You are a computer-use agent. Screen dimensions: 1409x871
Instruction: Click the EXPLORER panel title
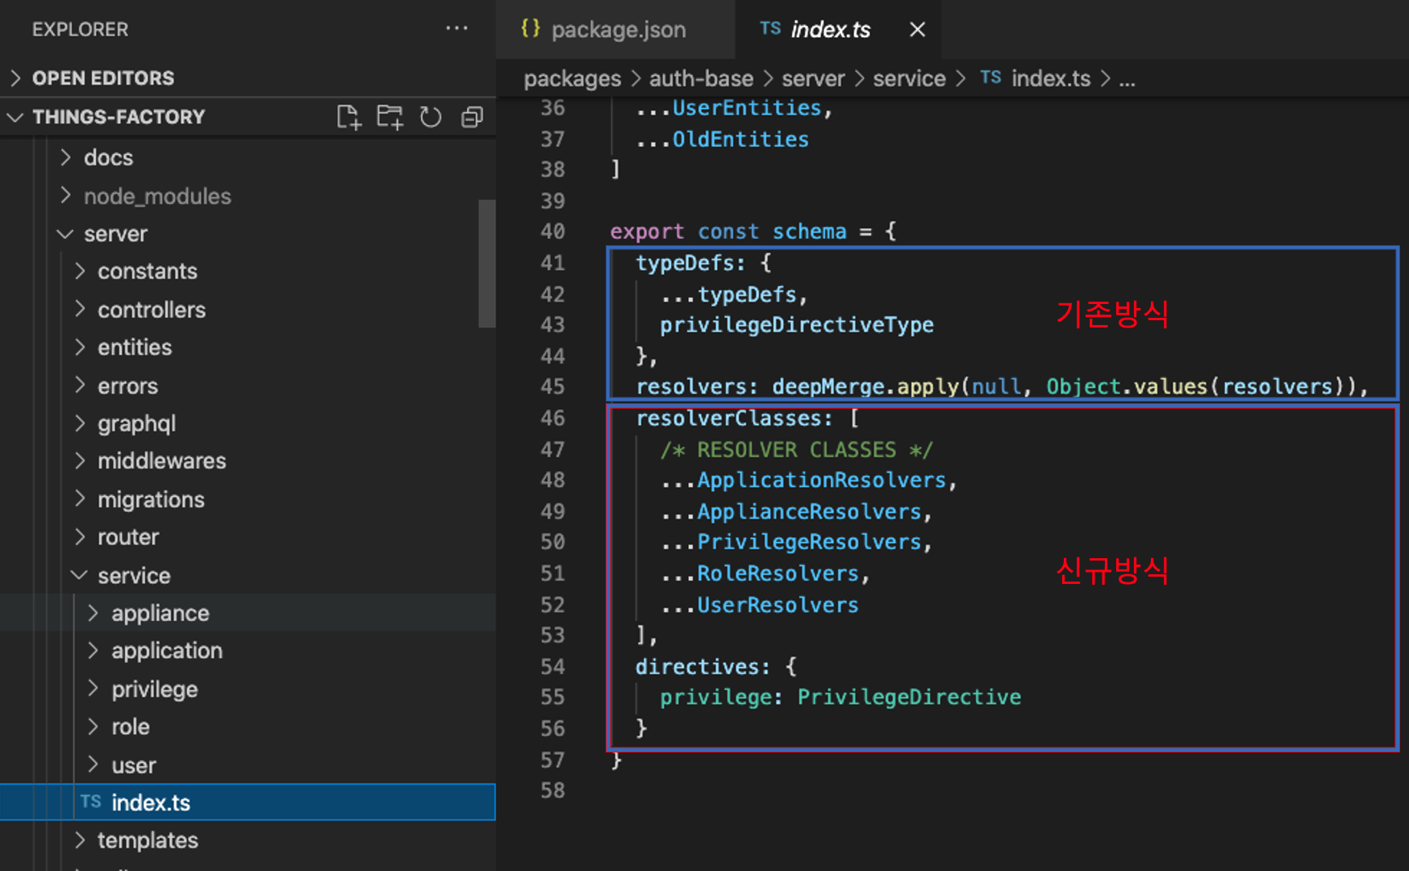pyautogui.click(x=80, y=30)
